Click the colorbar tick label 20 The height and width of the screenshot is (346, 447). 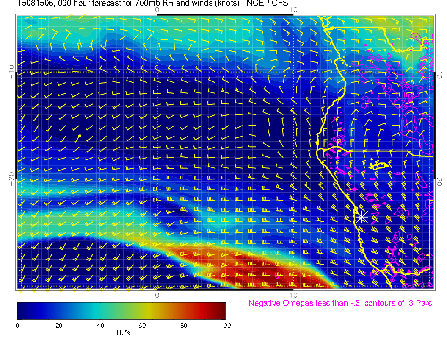59,326
